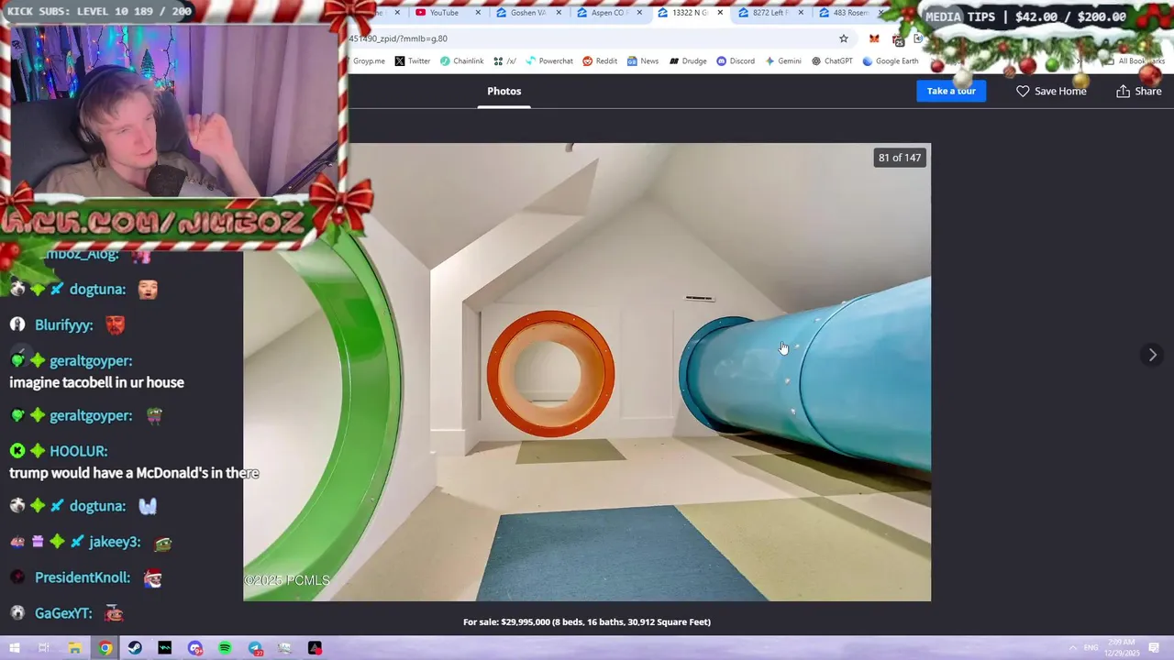The image size is (1174, 660).
Task: Click the Kick Subs level counter
Action: pyautogui.click(x=99, y=12)
